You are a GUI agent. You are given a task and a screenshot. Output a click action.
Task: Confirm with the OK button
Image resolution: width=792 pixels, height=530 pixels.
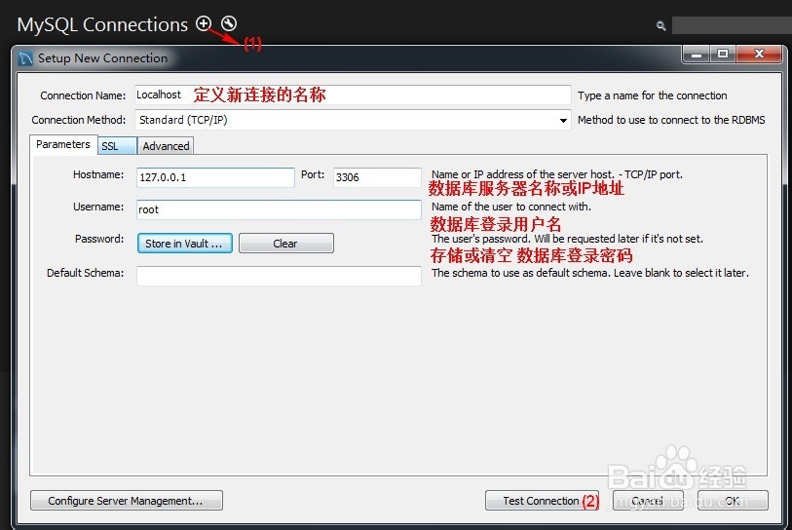tap(733, 500)
